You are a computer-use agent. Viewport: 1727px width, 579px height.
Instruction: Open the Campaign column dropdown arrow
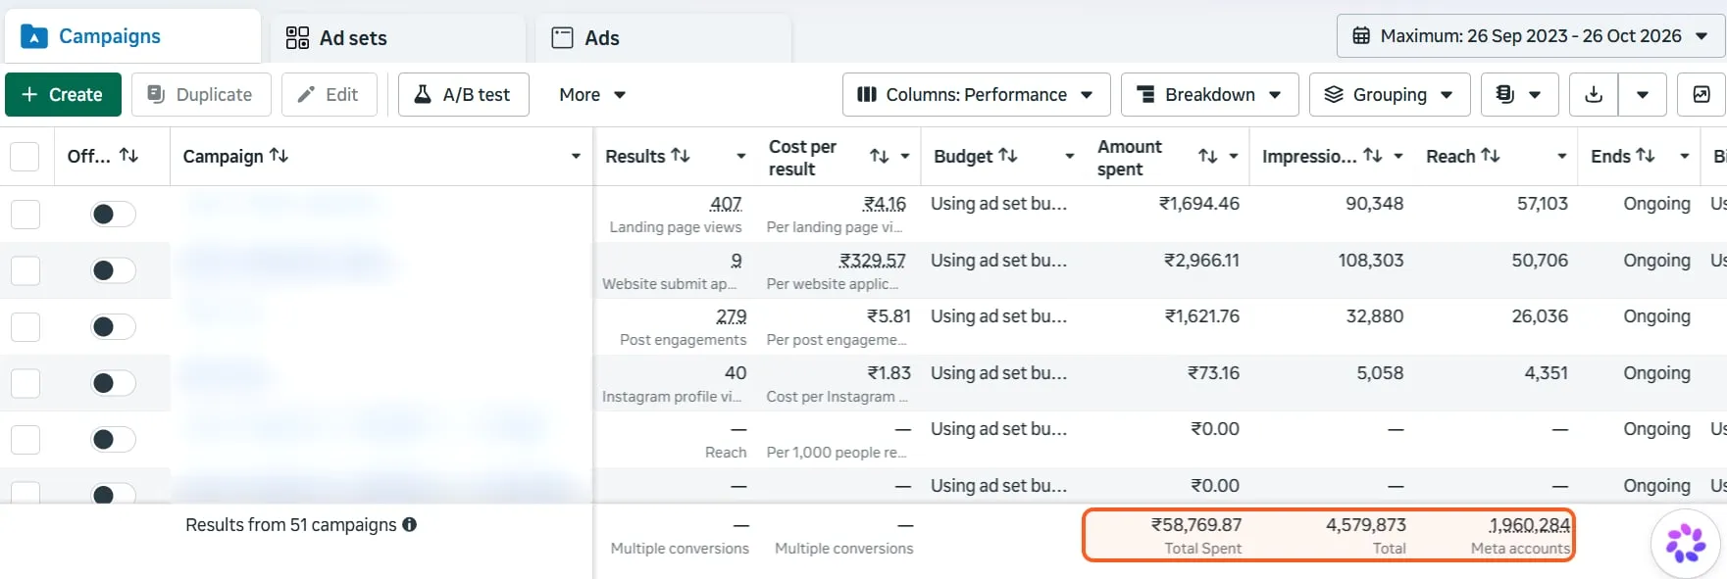576,157
